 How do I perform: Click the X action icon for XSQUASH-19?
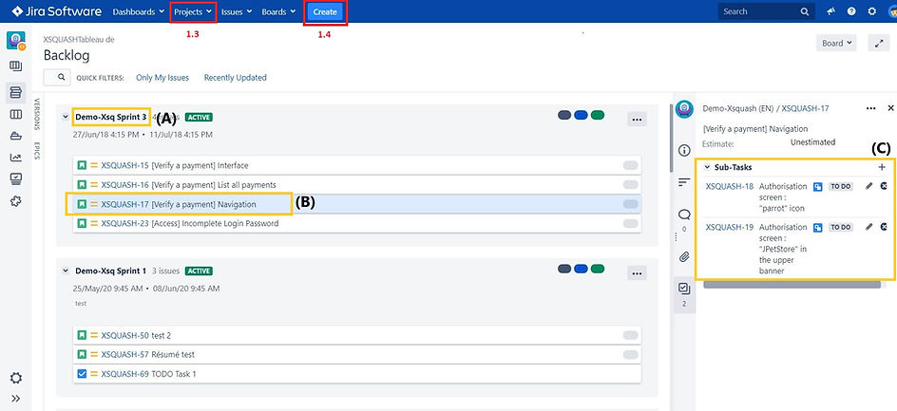click(x=884, y=227)
